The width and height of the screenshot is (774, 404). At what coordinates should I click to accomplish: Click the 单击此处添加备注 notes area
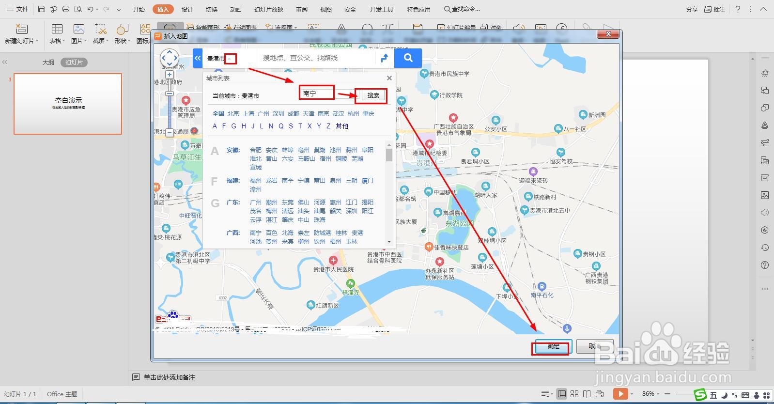coord(170,377)
